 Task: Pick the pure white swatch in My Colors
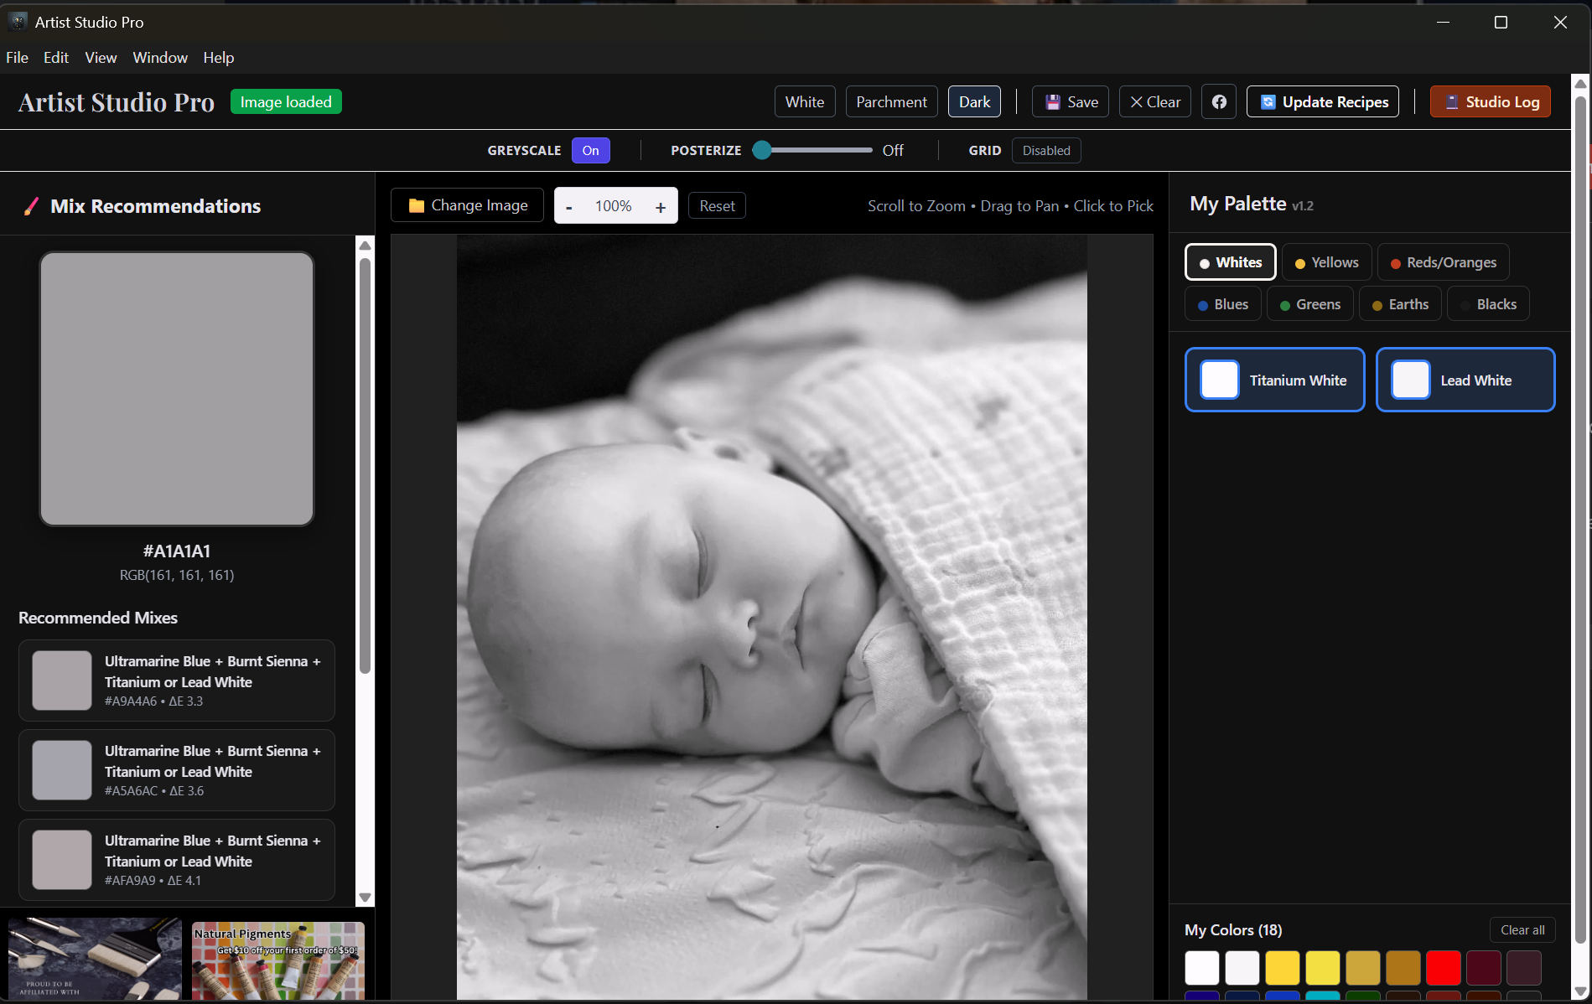point(1201,968)
